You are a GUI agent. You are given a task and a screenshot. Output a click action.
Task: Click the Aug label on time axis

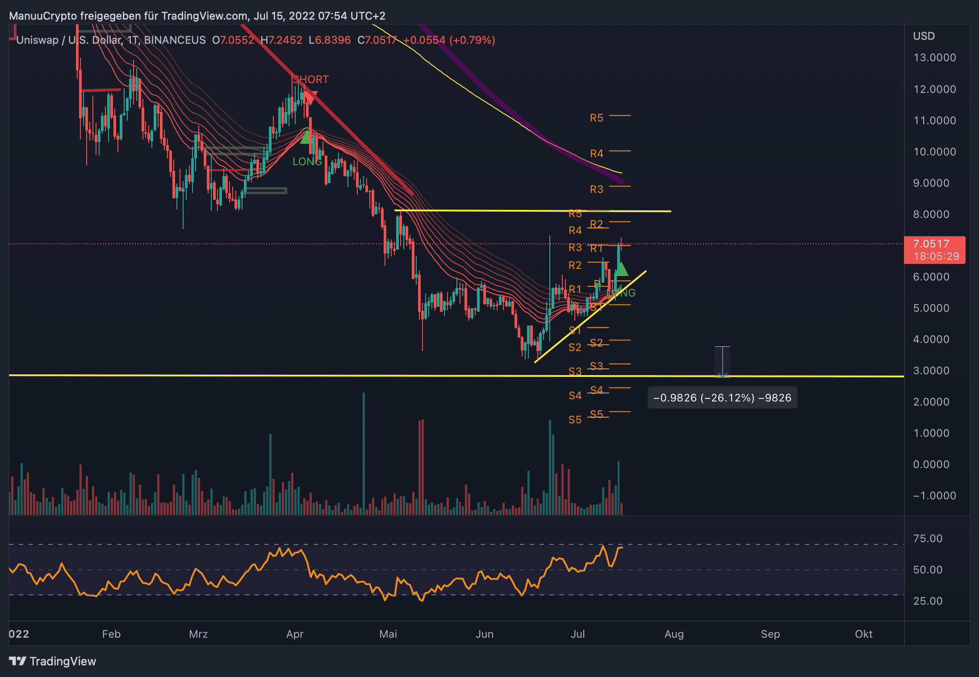coord(674,634)
